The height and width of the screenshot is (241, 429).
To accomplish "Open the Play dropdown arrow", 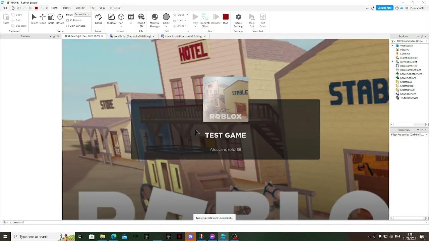I will [x=195, y=26].
